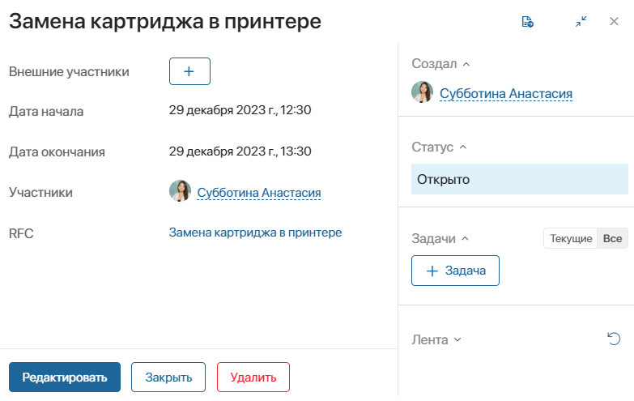Collapse the card with the shrink arrows icon
The width and height of the screenshot is (634, 401).
581,21
